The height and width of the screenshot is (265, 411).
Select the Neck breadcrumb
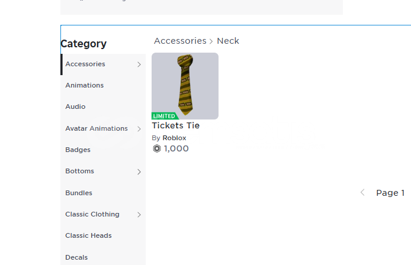click(228, 41)
